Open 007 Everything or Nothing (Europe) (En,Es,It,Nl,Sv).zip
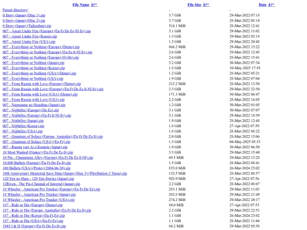 click(x=47, y=52)
